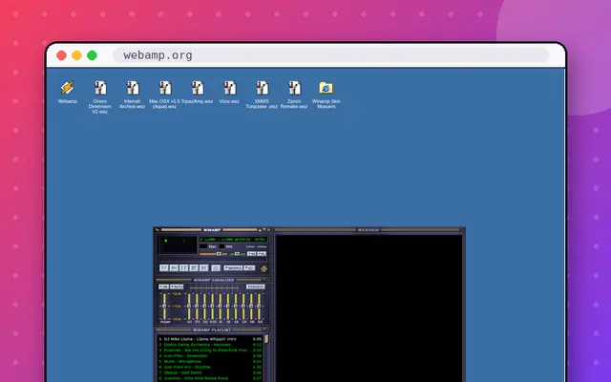This screenshot has height=382, width=611.
Task: Toggle windowshade mode on Winamp main window
Action: coord(264,230)
